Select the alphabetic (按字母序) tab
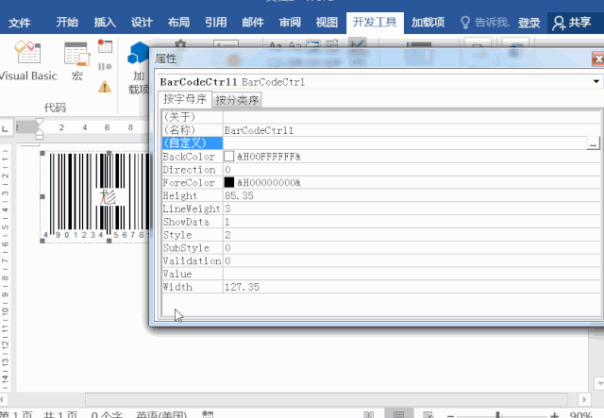Viewport: 604px width, 418px height. pos(185,99)
